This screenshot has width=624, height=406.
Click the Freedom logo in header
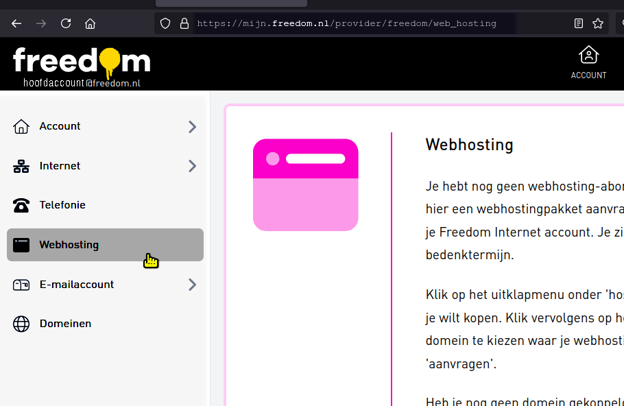(x=81, y=61)
